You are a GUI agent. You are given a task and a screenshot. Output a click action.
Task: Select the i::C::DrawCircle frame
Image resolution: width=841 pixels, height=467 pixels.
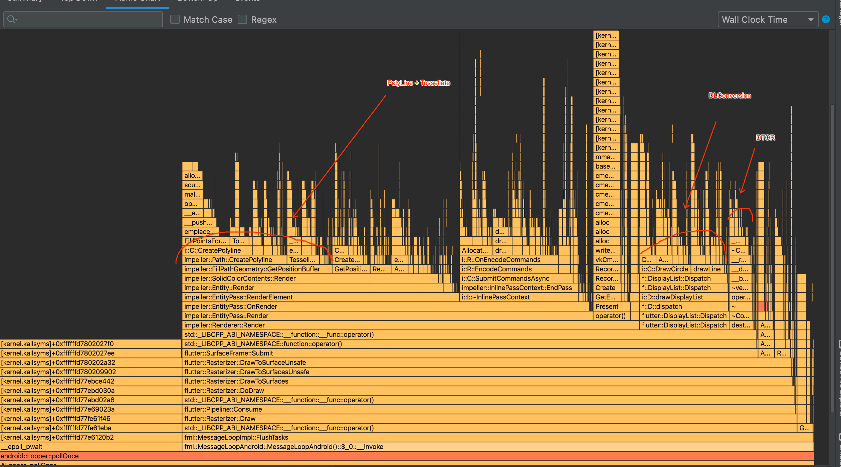click(664, 269)
